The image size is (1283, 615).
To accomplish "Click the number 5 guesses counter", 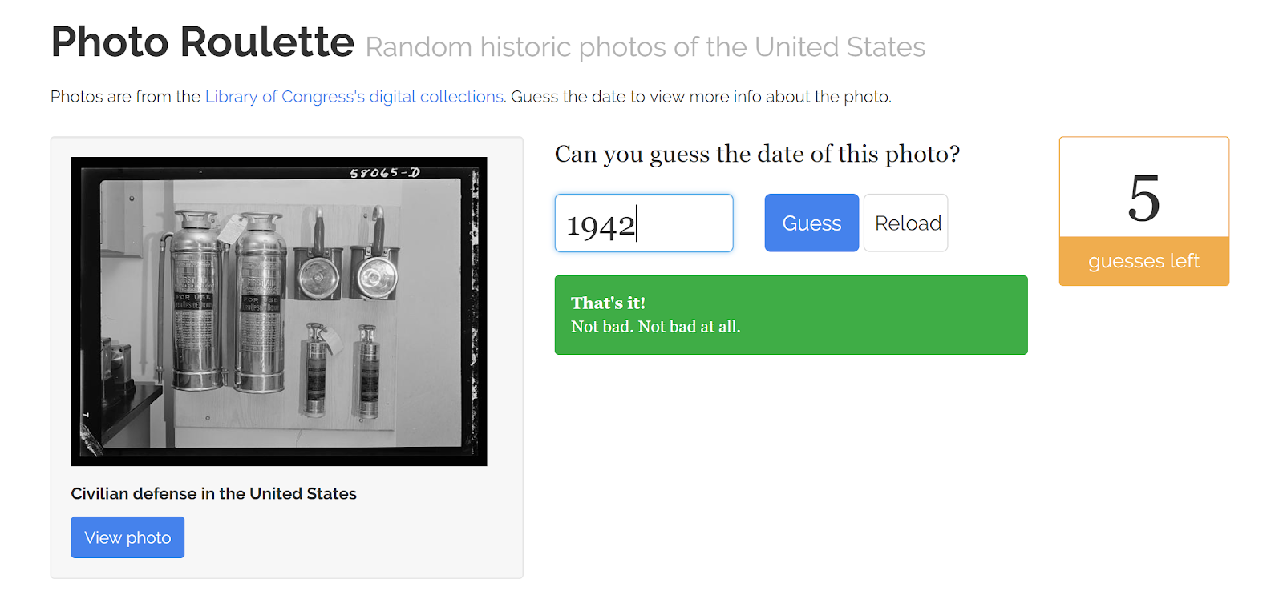I will coord(1143,198).
